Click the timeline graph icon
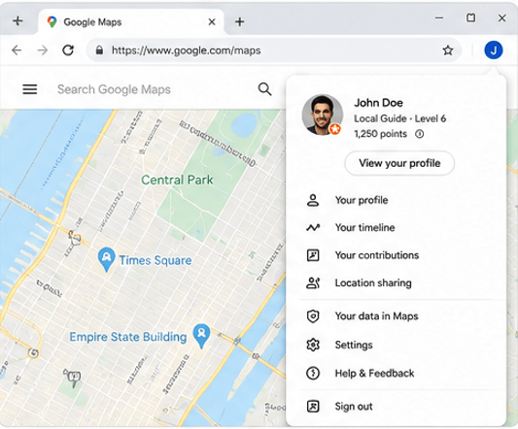Image resolution: width=518 pixels, height=429 pixels. click(313, 227)
